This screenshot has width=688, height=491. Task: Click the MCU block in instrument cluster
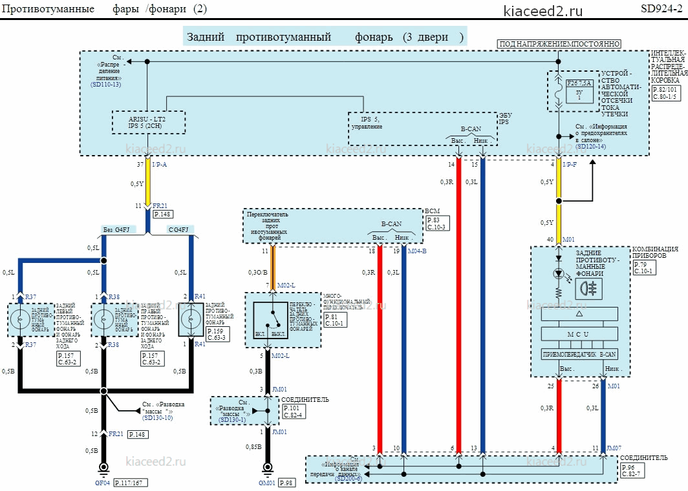tap(579, 334)
